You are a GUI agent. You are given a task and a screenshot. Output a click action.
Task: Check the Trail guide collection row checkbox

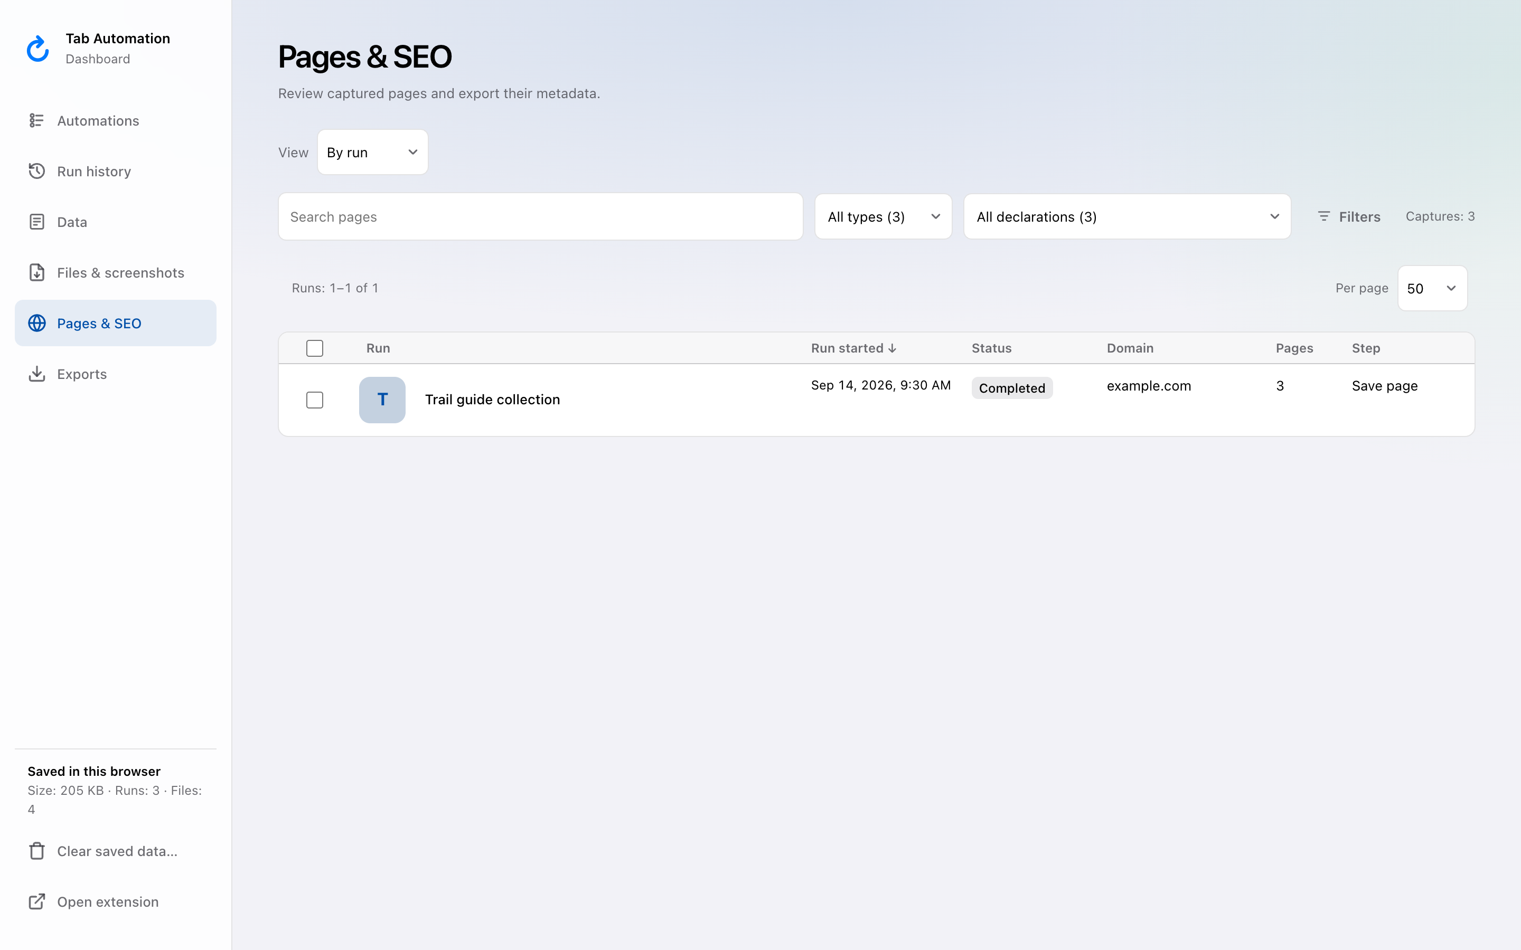(x=314, y=400)
